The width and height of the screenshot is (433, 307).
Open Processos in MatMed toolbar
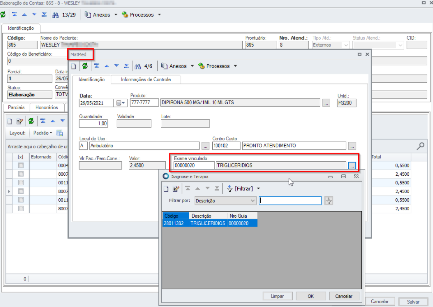(214, 66)
